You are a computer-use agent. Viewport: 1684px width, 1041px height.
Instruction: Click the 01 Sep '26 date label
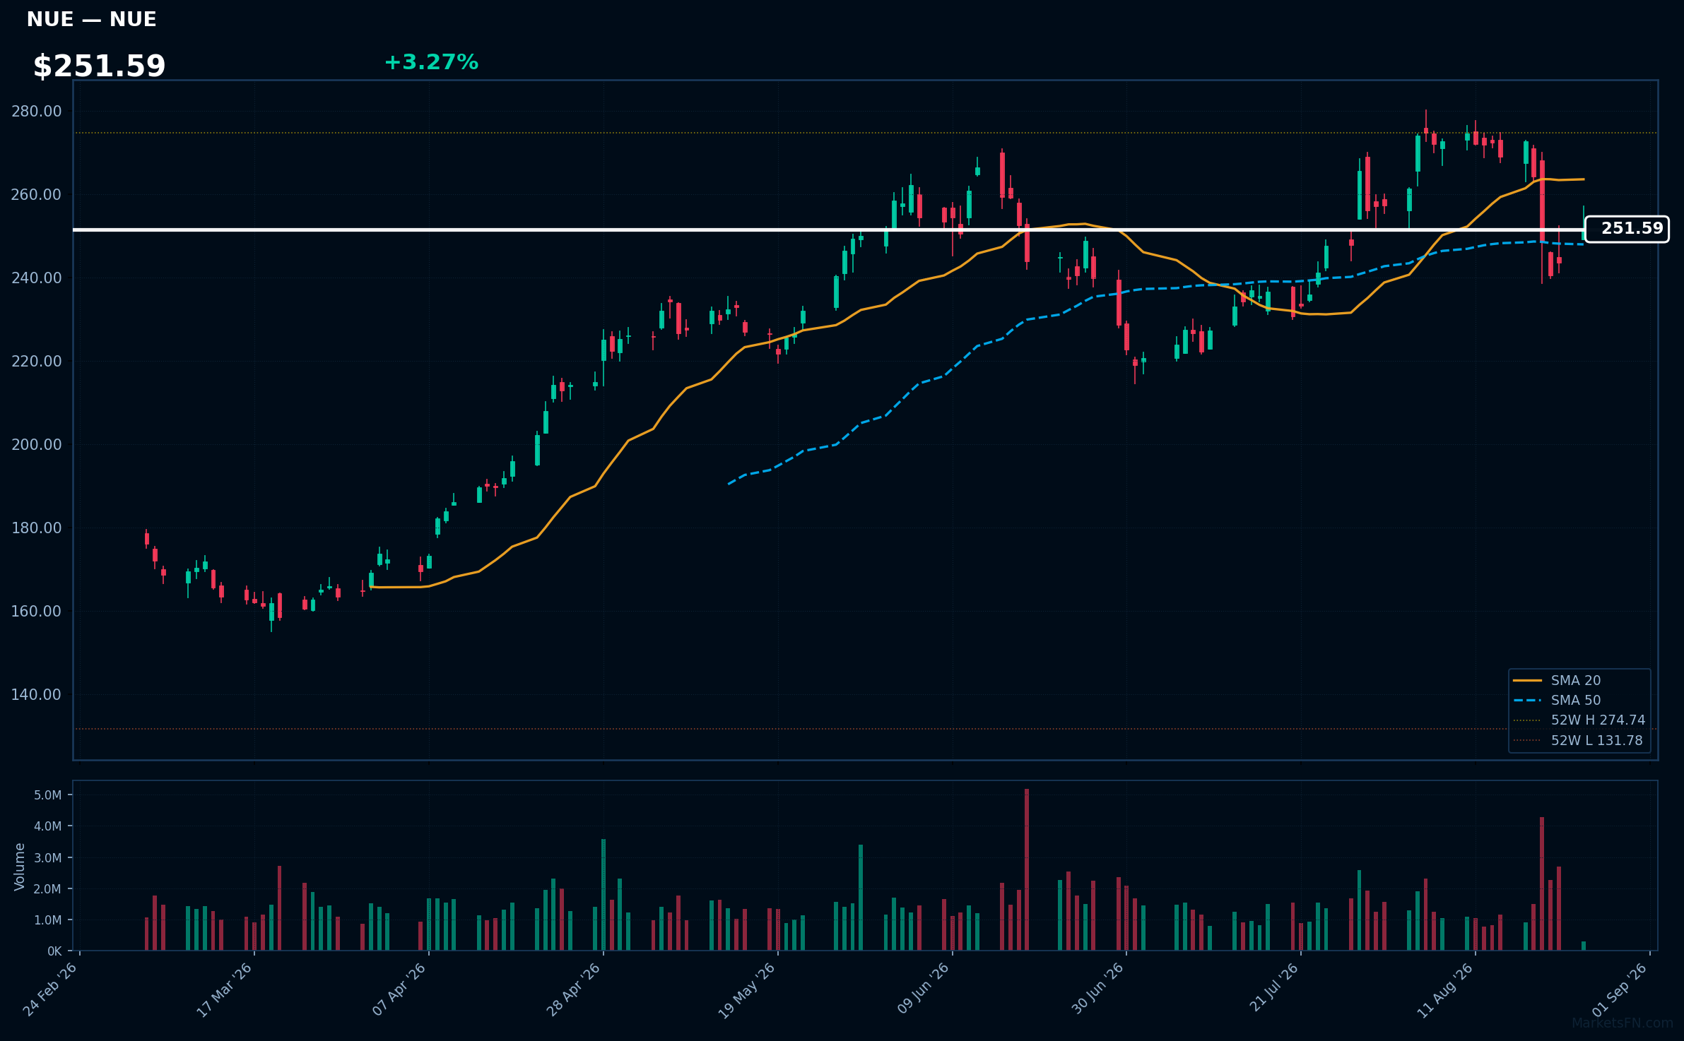(x=1620, y=989)
